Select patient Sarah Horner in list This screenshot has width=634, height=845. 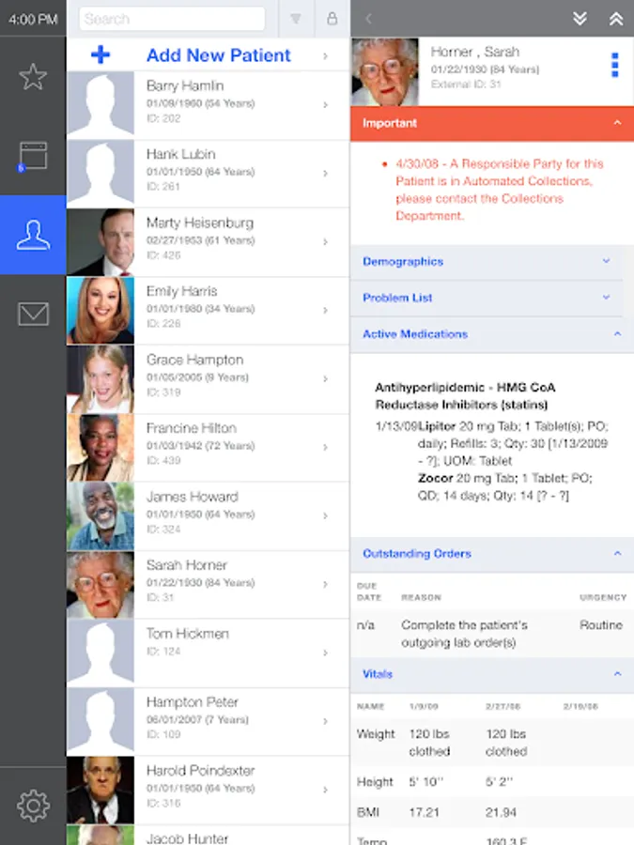[208, 584]
